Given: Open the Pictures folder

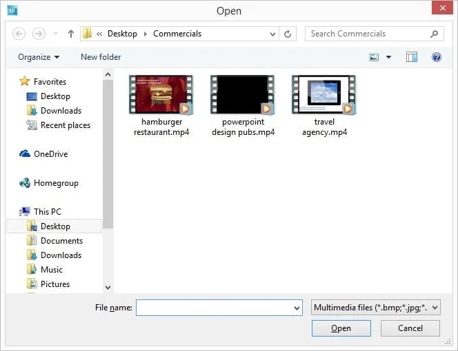Looking at the screenshot, I should [55, 284].
